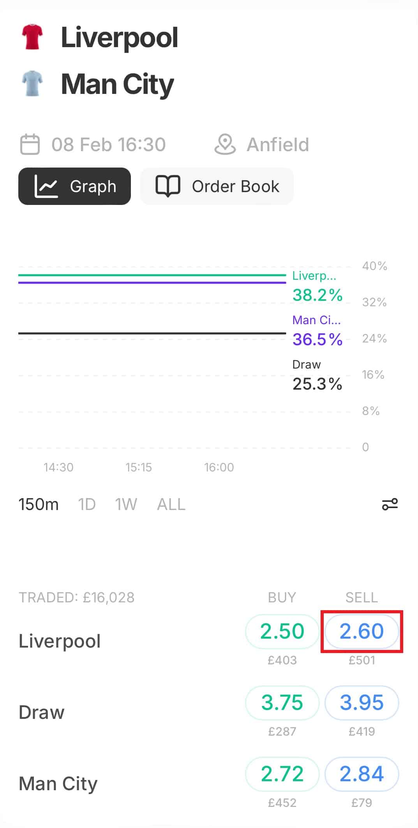Screen dimensions: 418x828
Task: Sell Draw at 3.95 odds
Action: click(362, 703)
